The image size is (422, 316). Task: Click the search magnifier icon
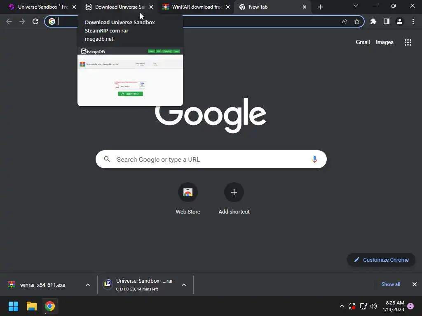(x=107, y=159)
